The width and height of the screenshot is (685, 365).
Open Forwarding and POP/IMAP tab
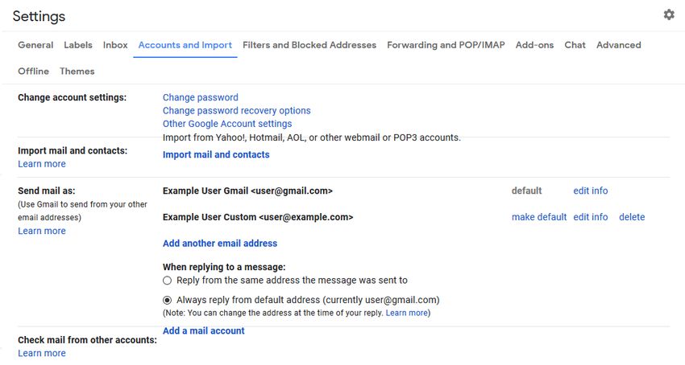click(x=446, y=45)
